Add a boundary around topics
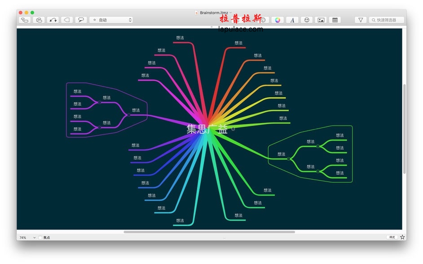 tap(67, 20)
